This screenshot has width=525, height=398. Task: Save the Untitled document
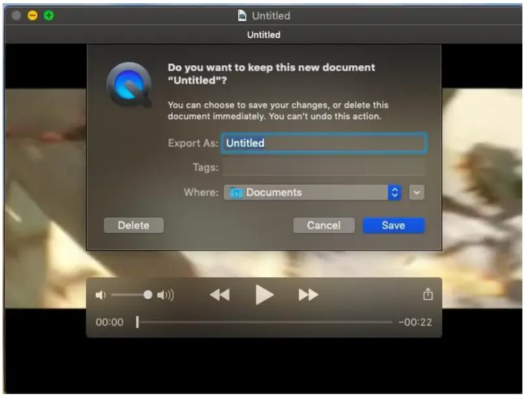coord(393,225)
